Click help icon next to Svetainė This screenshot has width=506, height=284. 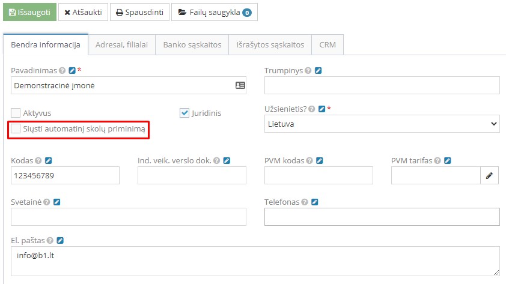(47, 202)
